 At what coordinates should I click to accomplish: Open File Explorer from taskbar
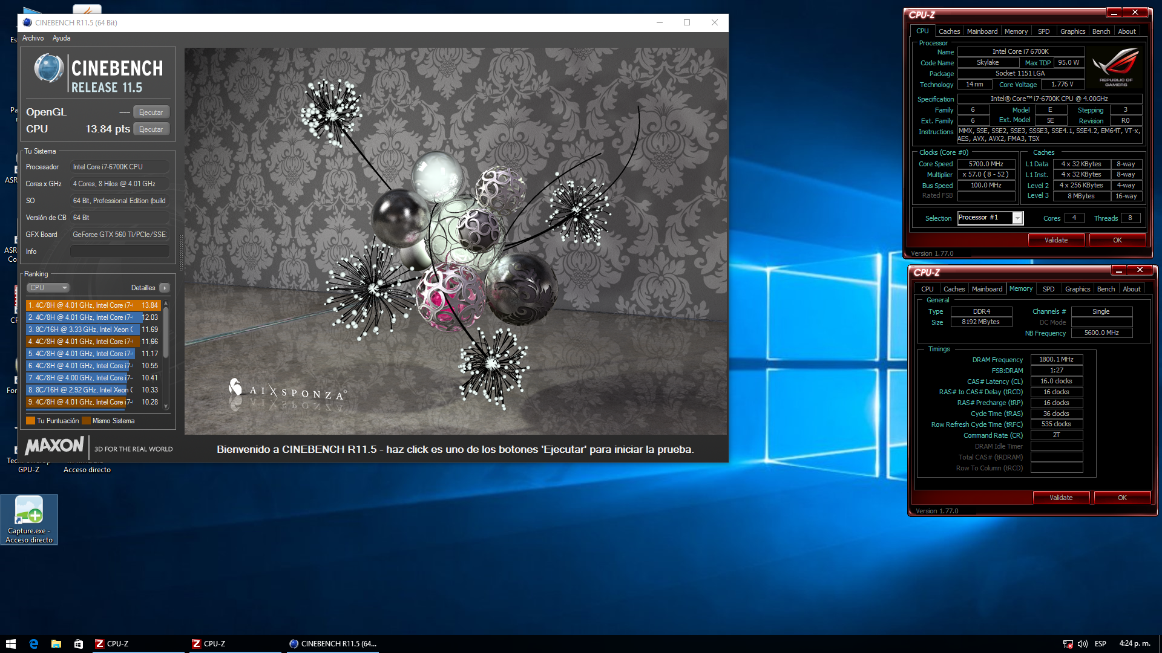[x=56, y=644]
